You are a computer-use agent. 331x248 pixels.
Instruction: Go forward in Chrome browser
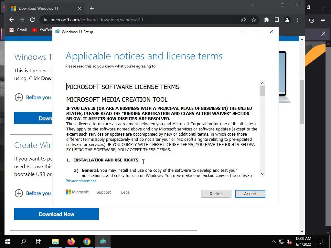pyautogui.click(x=22, y=20)
